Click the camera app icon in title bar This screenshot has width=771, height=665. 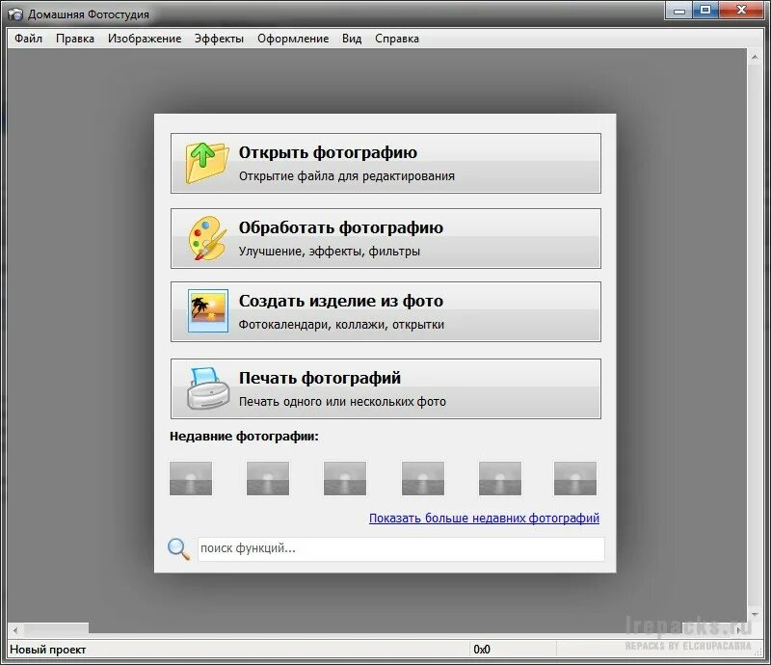pyautogui.click(x=15, y=14)
